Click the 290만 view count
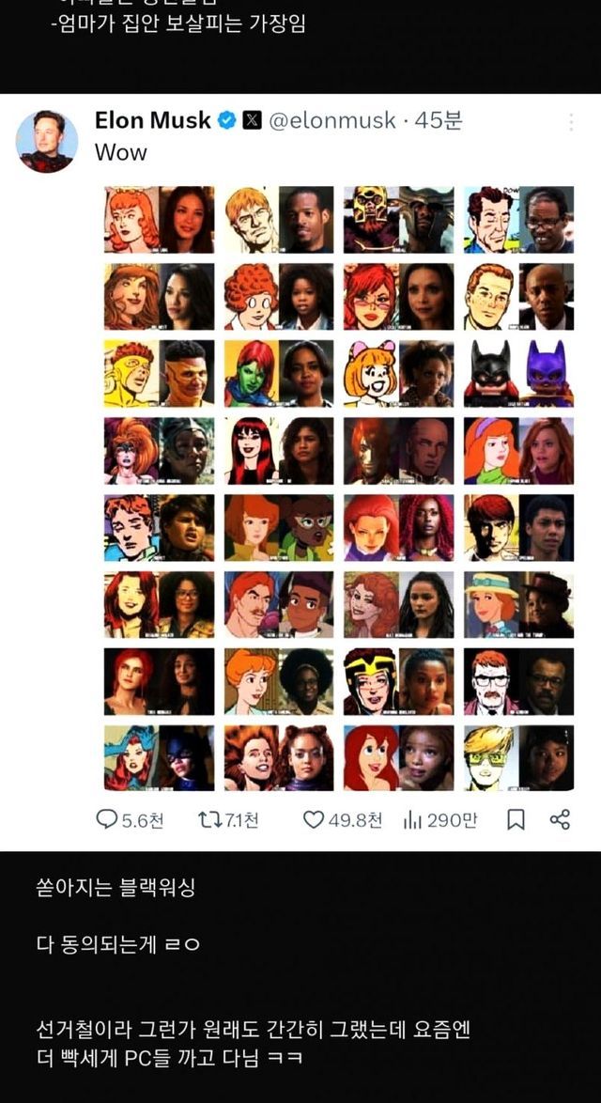The image size is (601, 1103). click(x=452, y=819)
